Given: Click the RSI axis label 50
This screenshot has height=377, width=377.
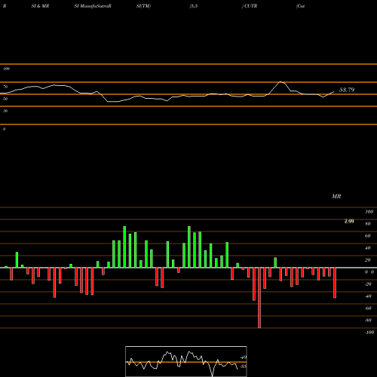Looking at the screenshot, I should pyautogui.click(x=5, y=99).
